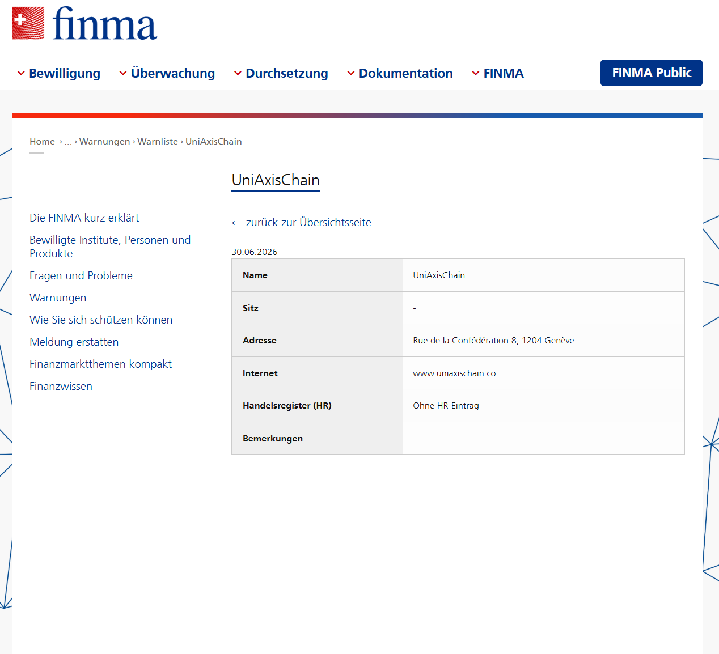The width and height of the screenshot is (719, 654).
Task: Open the ellipsis breadcrumb item
Action: 68,142
